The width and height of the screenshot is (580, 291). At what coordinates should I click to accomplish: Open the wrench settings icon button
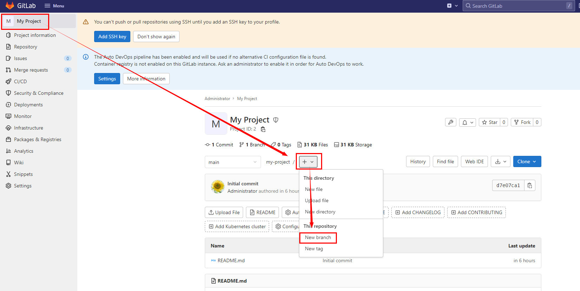point(451,122)
